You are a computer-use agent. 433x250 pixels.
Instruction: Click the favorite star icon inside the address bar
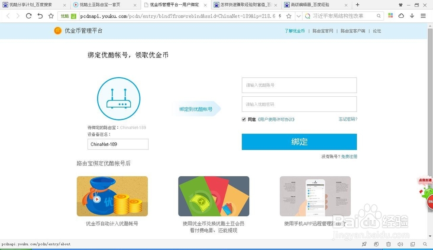coord(289,16)
